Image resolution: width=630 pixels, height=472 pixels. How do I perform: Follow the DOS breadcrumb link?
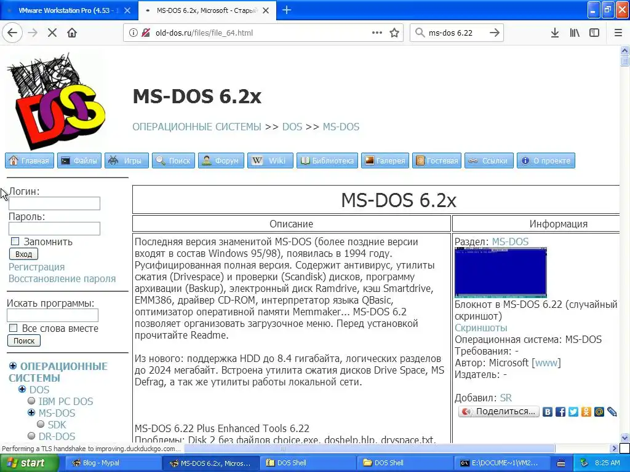[292, 127]
